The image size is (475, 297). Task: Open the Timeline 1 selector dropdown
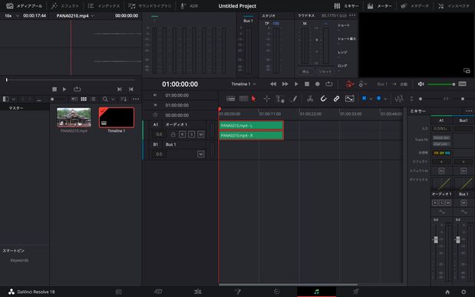pyautogui.click(x=243, y=84)
